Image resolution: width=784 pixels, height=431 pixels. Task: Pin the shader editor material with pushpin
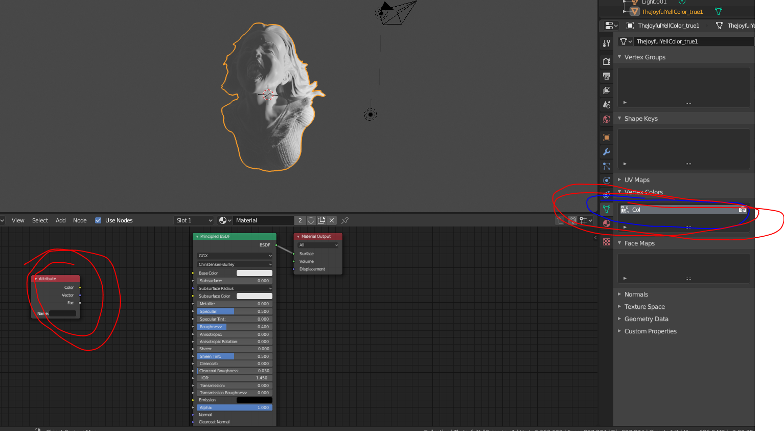[345, 220]
